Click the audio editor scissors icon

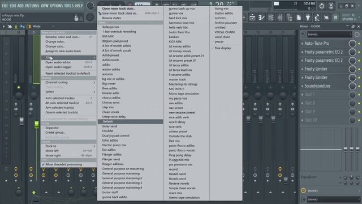[x=331, y=6]
